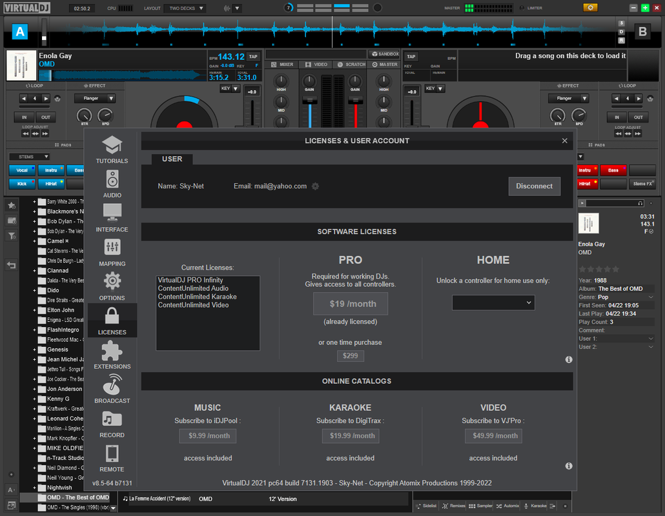Screen dimensions: 665x516
Task: Open deck A Key dropdown
Action: point(230,88)
